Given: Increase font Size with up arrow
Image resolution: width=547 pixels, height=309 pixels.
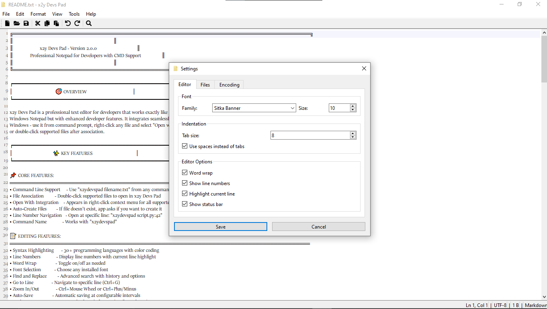Looking at the screenshot, I should point(353,106).
